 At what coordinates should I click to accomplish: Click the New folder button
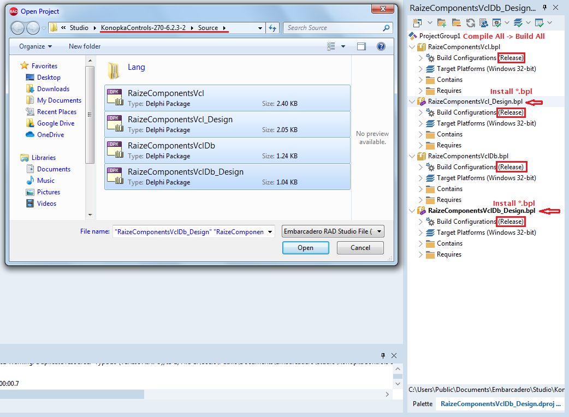coord(85,46)
